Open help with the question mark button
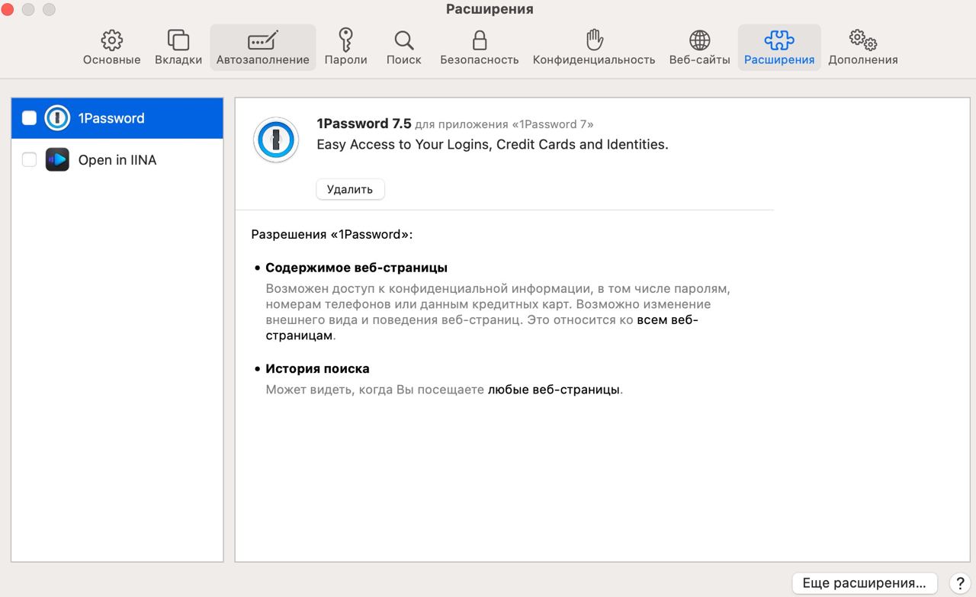Screen dimensions: 976x597 pyautogui.click(x=962, y=583)
